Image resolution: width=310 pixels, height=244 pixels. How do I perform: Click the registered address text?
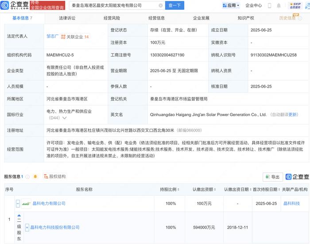(110, 130)
